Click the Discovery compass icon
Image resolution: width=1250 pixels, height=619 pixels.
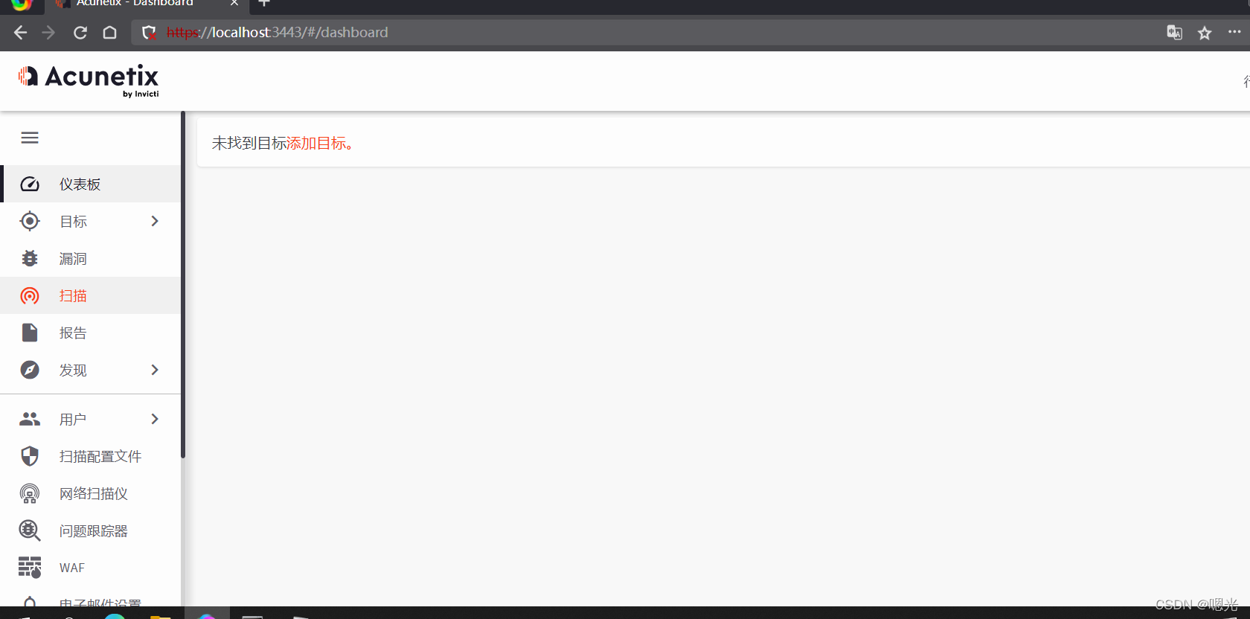click(x=30, y=370)
